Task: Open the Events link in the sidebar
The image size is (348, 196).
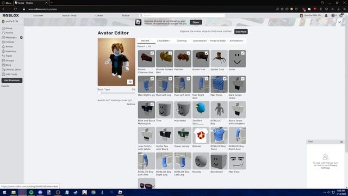Action: [5, 86]
